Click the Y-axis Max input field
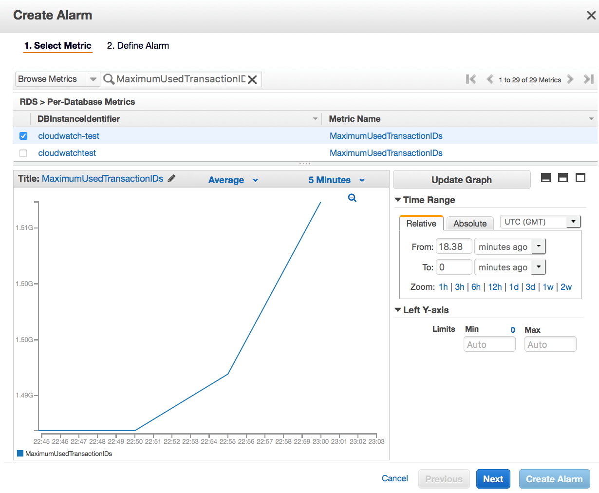The width and height of the screenshot is (599, 493). [550, 344]
